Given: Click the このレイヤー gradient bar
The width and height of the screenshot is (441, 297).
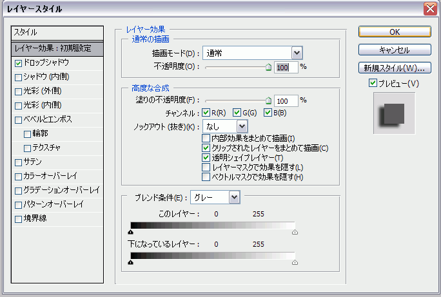Looking at the screenshot, I should click(213, 225).
